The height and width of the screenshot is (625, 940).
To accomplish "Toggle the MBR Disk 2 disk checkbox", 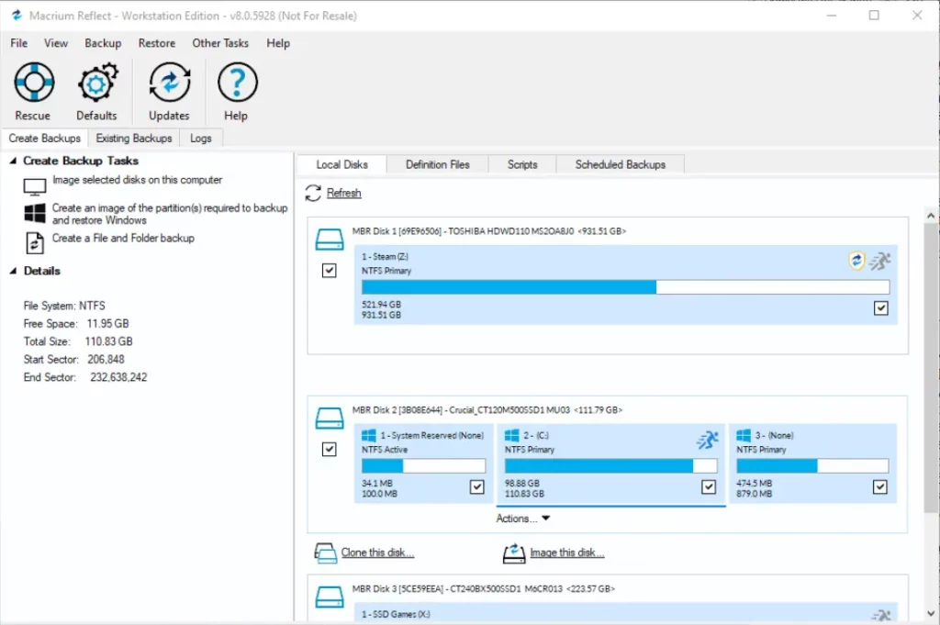I will [330, 450].
